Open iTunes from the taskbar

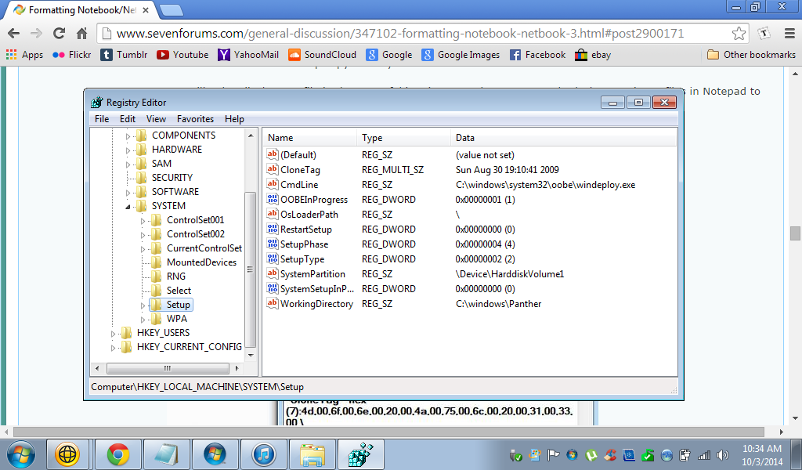(x=264, y=454)
